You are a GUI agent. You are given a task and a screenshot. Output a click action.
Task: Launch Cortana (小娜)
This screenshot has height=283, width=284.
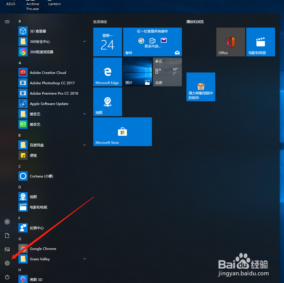[x=52, y=176]
